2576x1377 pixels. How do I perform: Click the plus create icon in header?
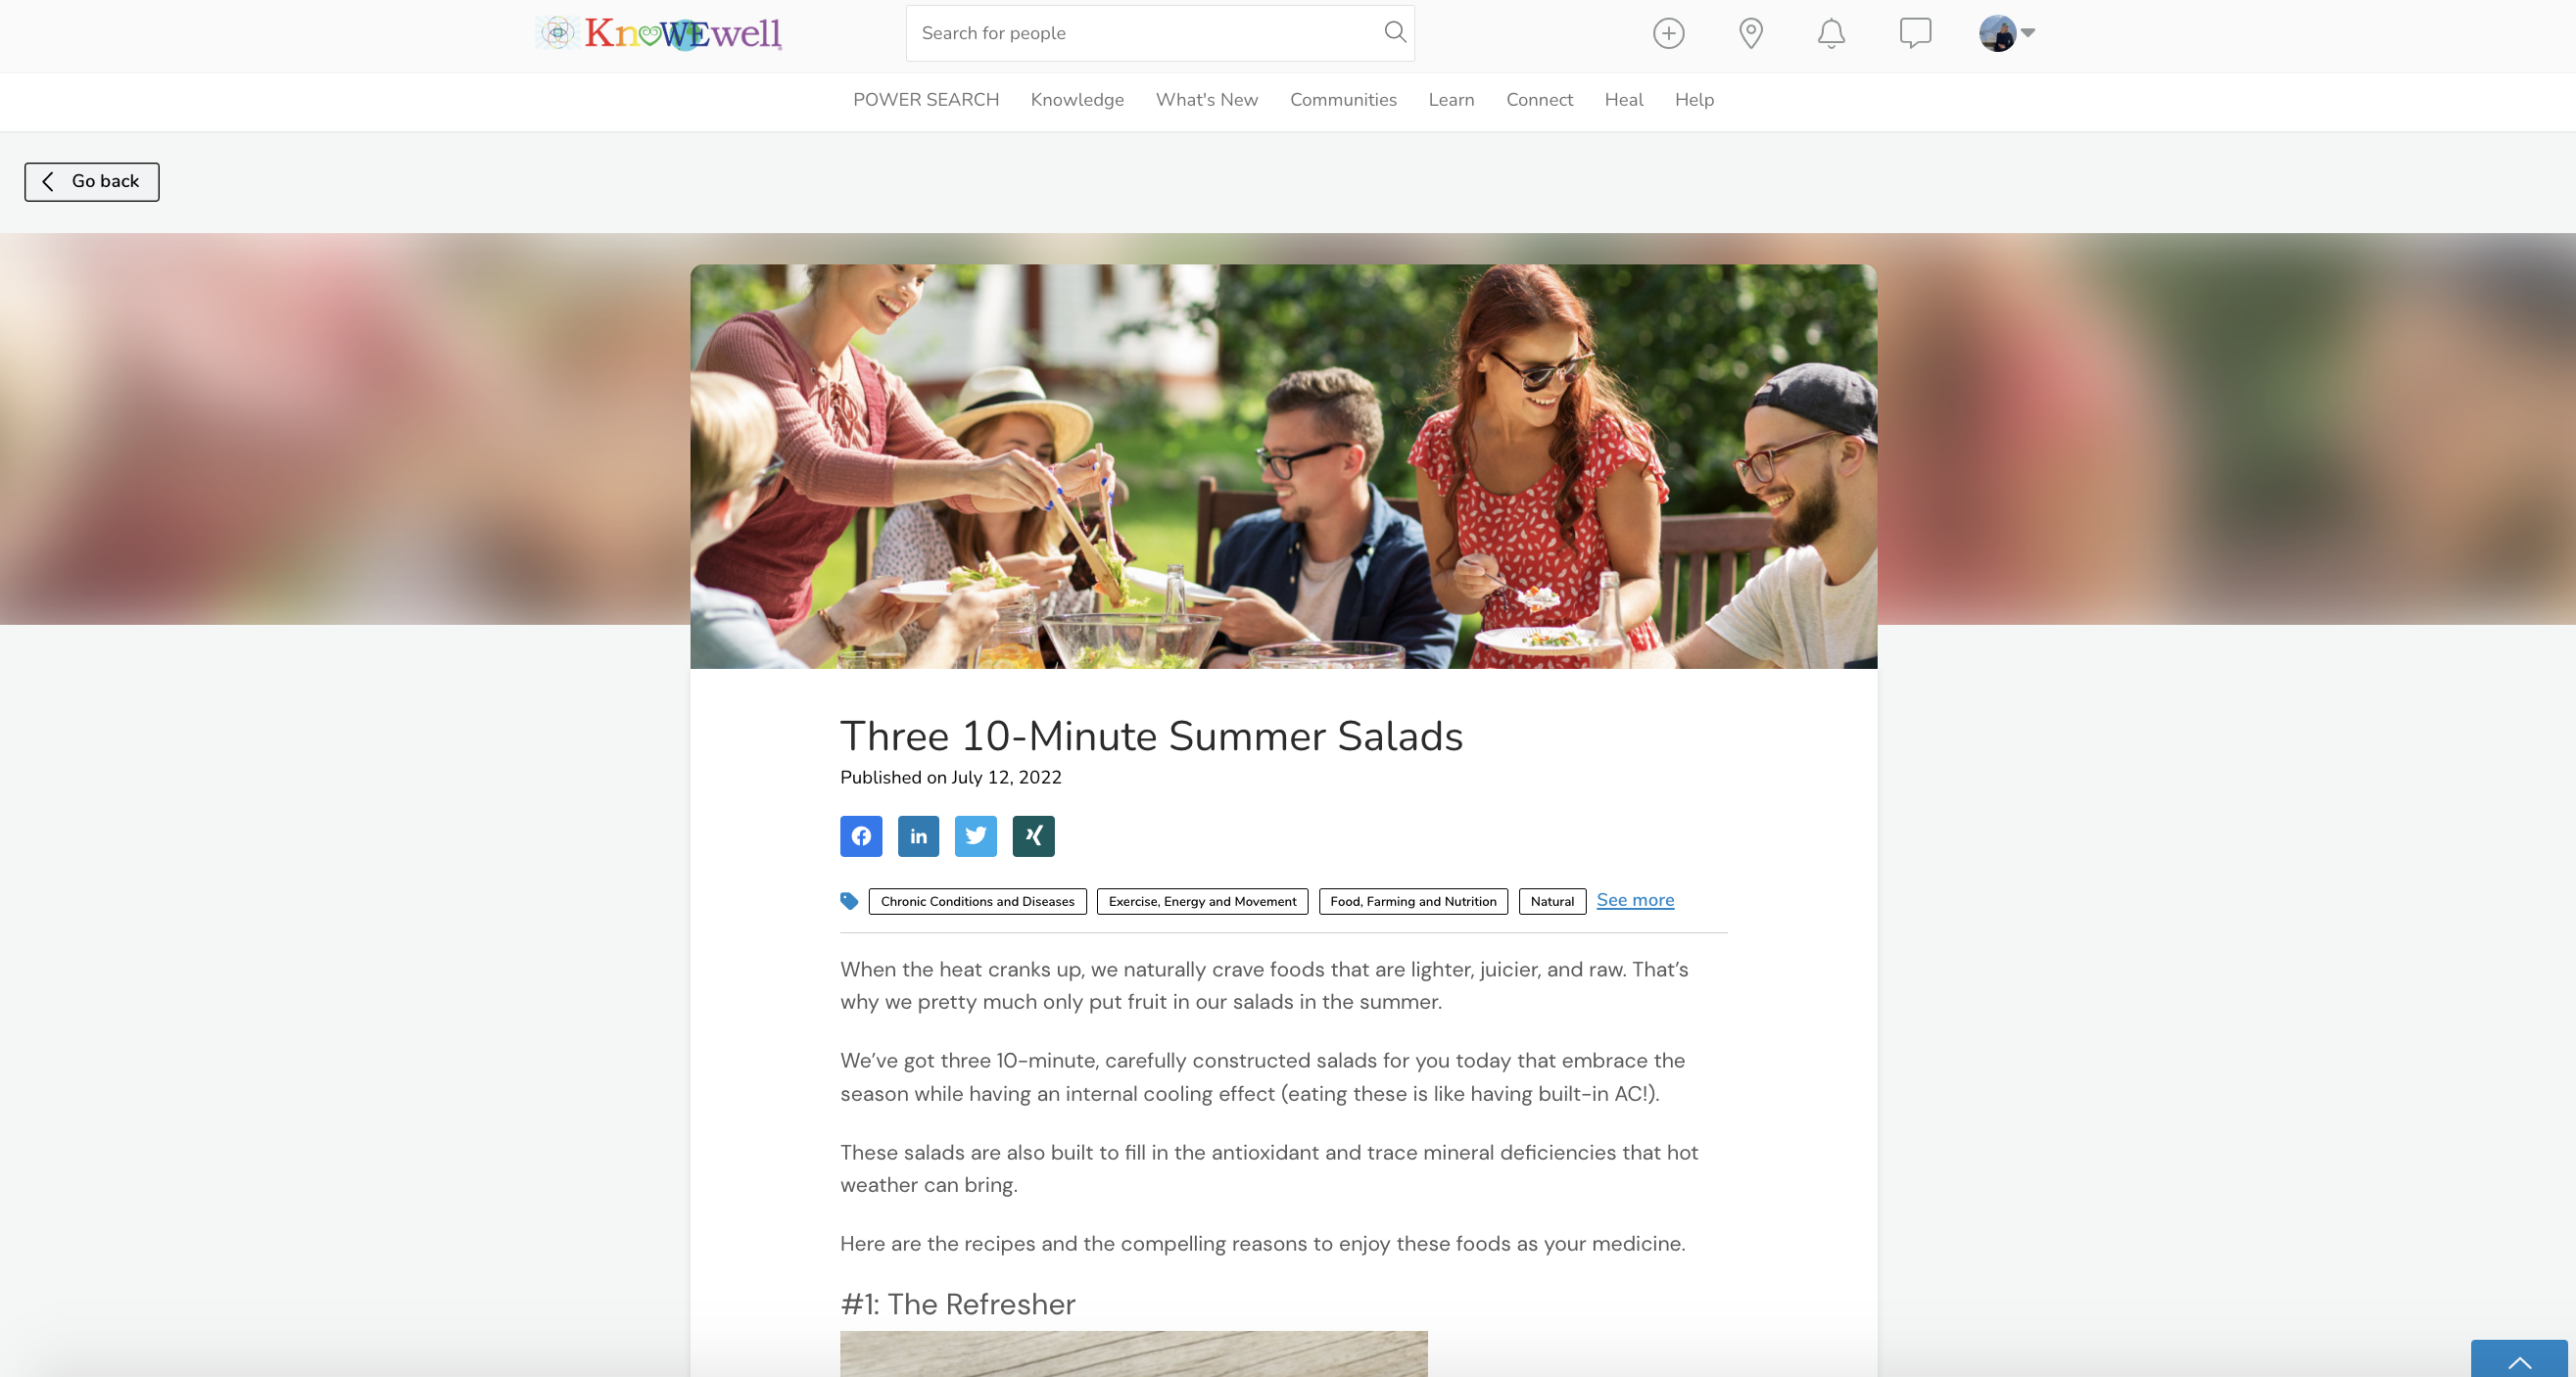pyautogui.click(x=1669, y=33)
